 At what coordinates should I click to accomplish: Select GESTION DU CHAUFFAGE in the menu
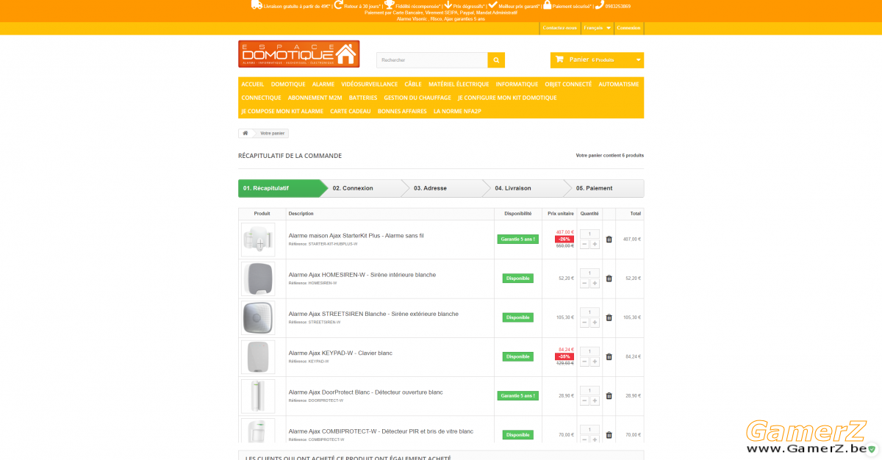[417, 98]
